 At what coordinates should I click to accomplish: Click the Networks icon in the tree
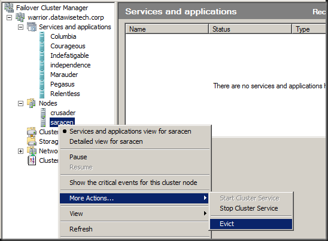point(32,151)
